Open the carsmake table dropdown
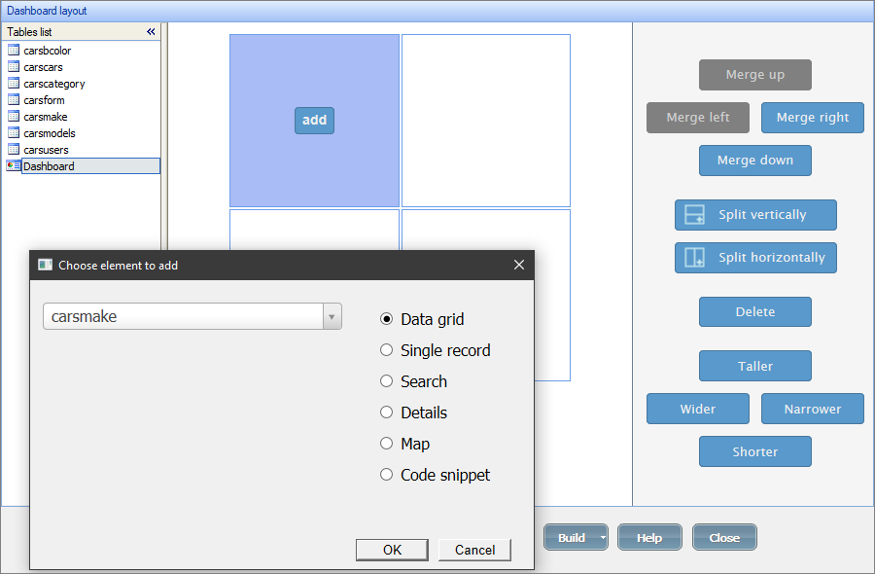Viewport: 875px width, 574px height. [332, 316]
